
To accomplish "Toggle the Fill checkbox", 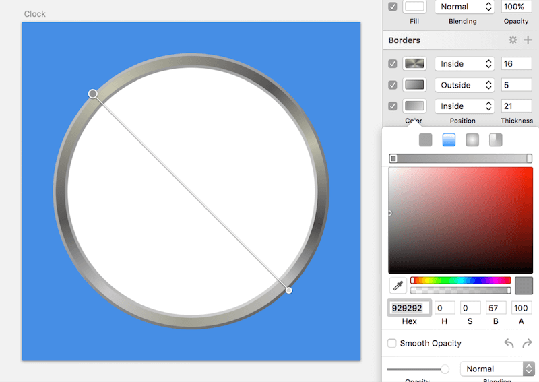I will pyautogui.click(x=393, y=7).
